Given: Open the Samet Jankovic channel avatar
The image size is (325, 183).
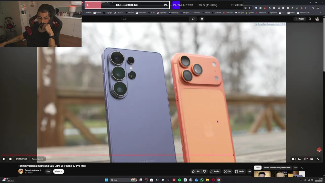Looking at the screenshot, I should tap(21, 171).
